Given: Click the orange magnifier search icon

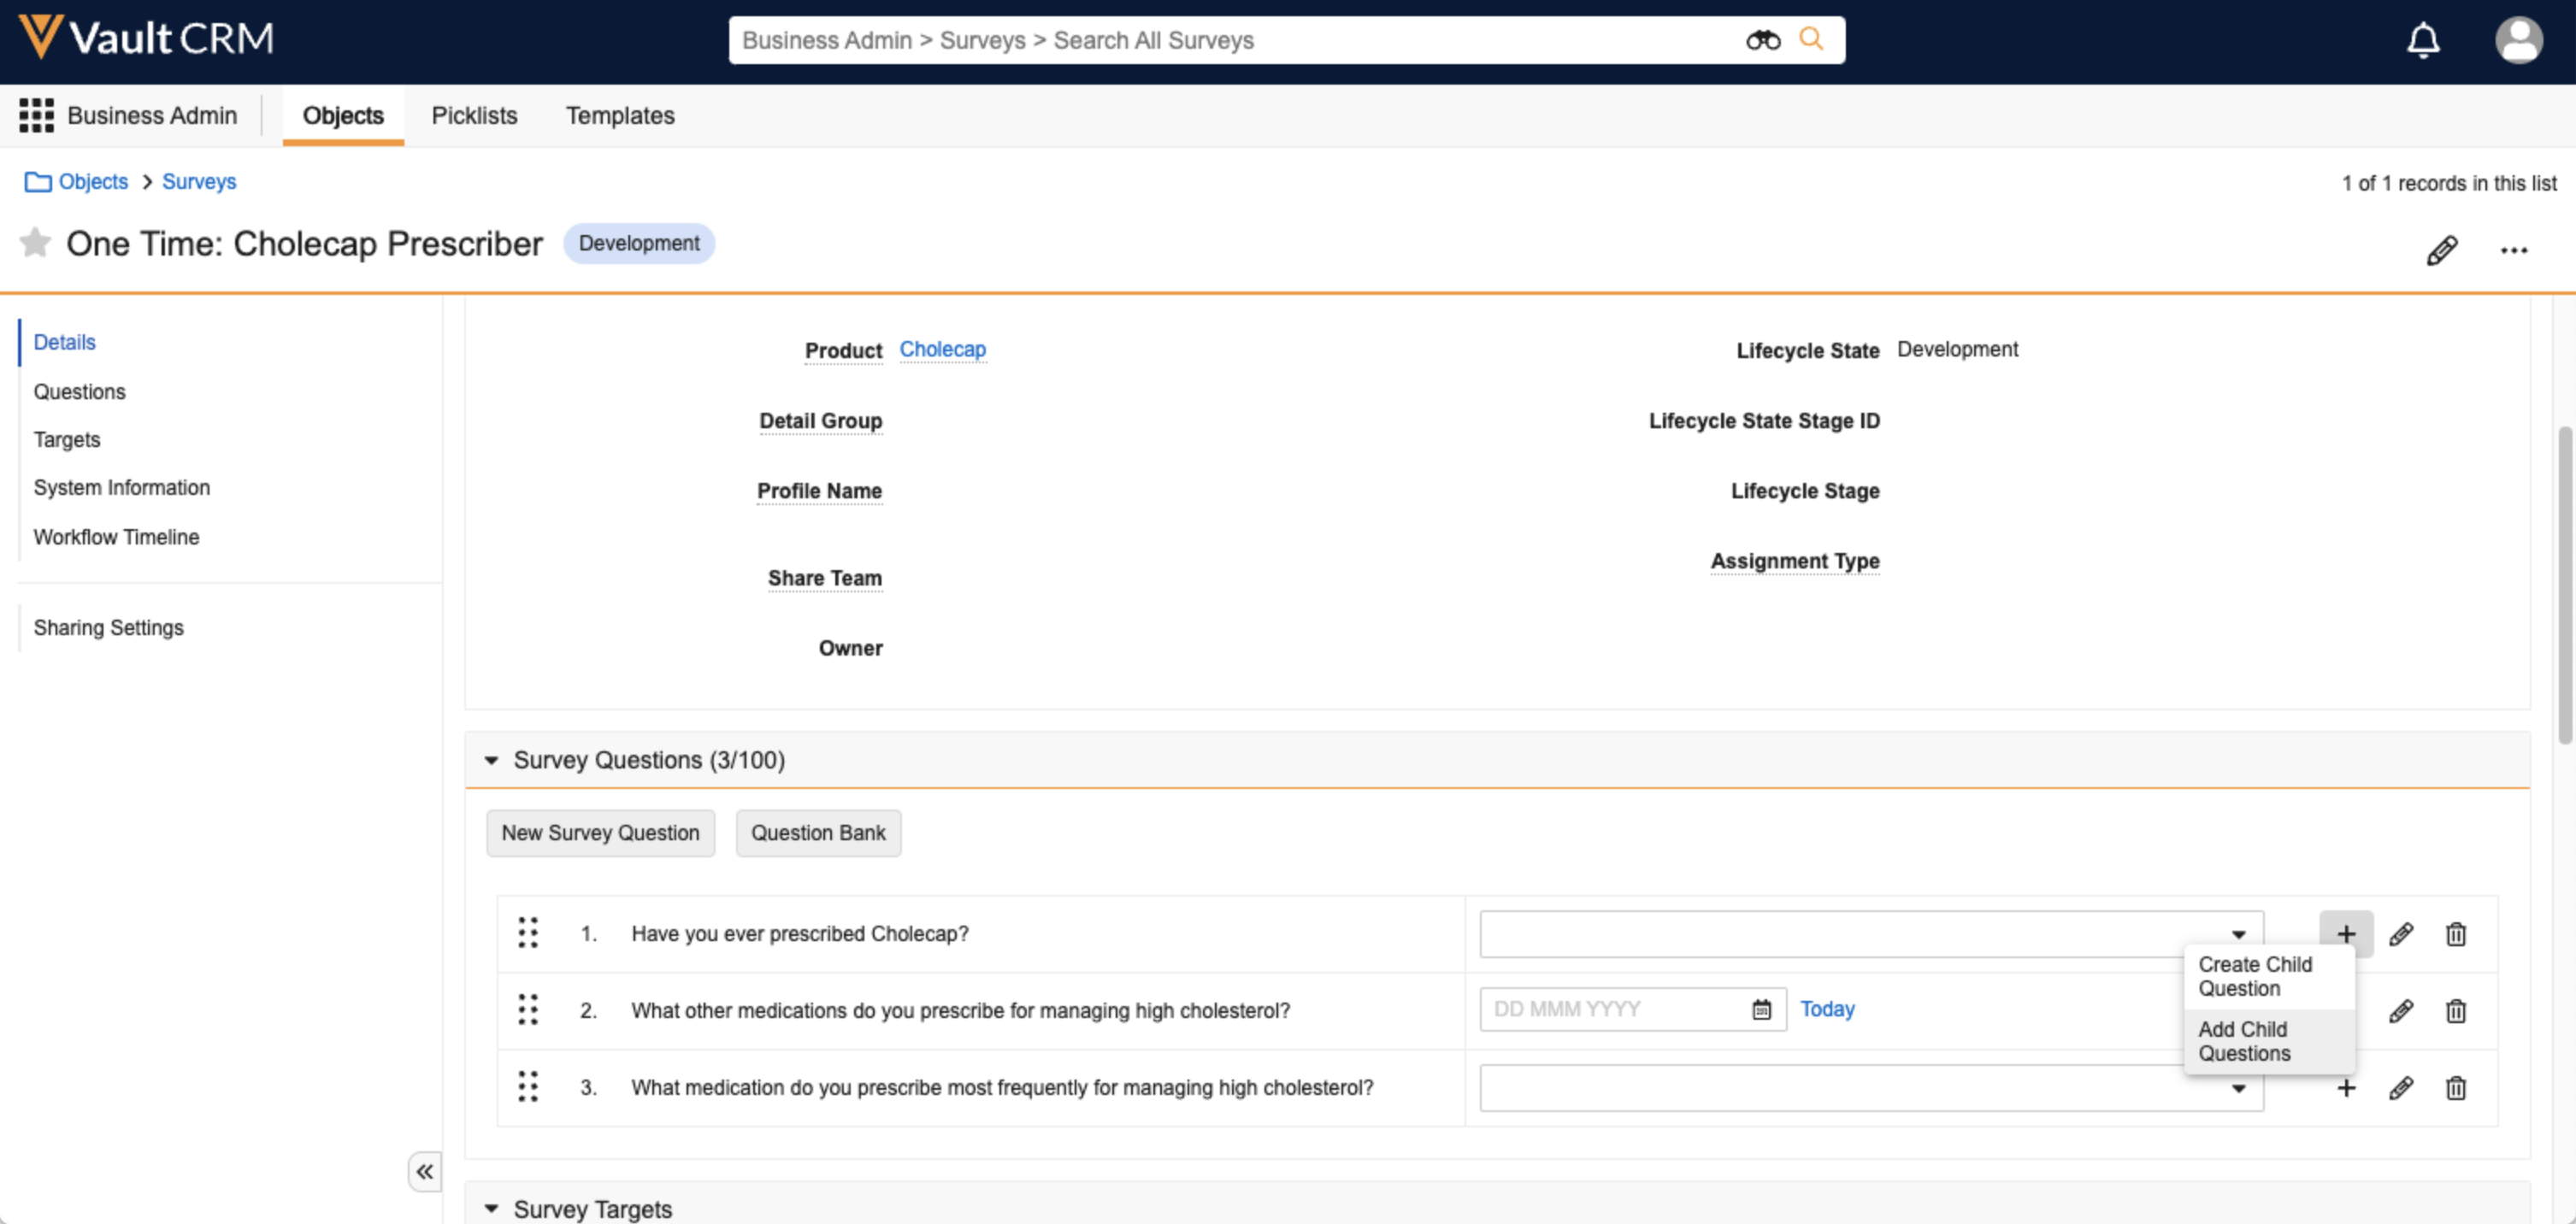Looking at the screenshot, I should (1811, 40).
